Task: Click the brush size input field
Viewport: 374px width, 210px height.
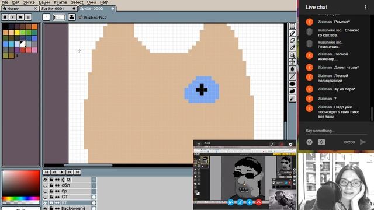Action: 59,17
